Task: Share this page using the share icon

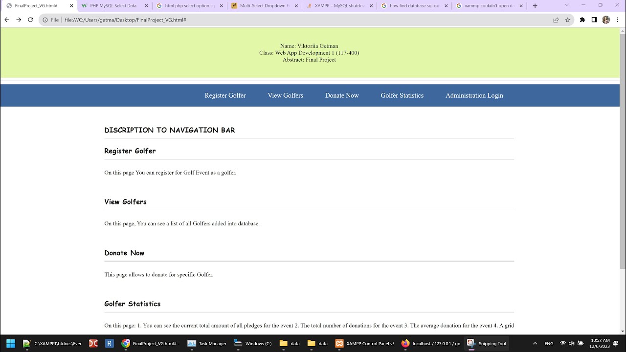Action: [x=556, y=20]
